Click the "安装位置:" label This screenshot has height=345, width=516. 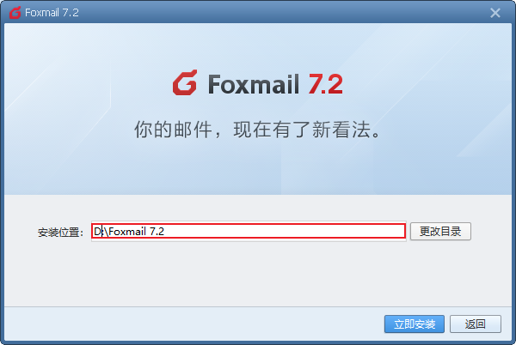point(60,233)
